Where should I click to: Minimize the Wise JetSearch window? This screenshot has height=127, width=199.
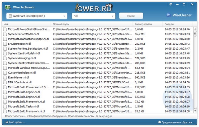pyautogui.click(x=177, y=4)
